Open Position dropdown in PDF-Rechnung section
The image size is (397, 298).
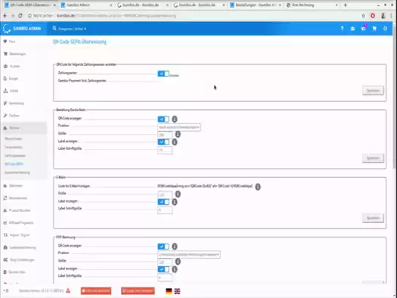[189, 254]
